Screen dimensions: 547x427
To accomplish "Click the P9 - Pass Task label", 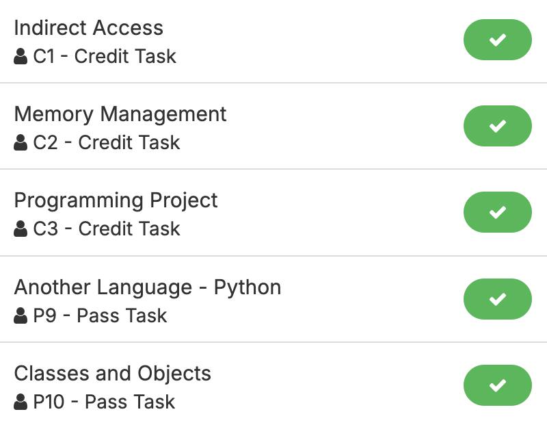I will (100, 315).
